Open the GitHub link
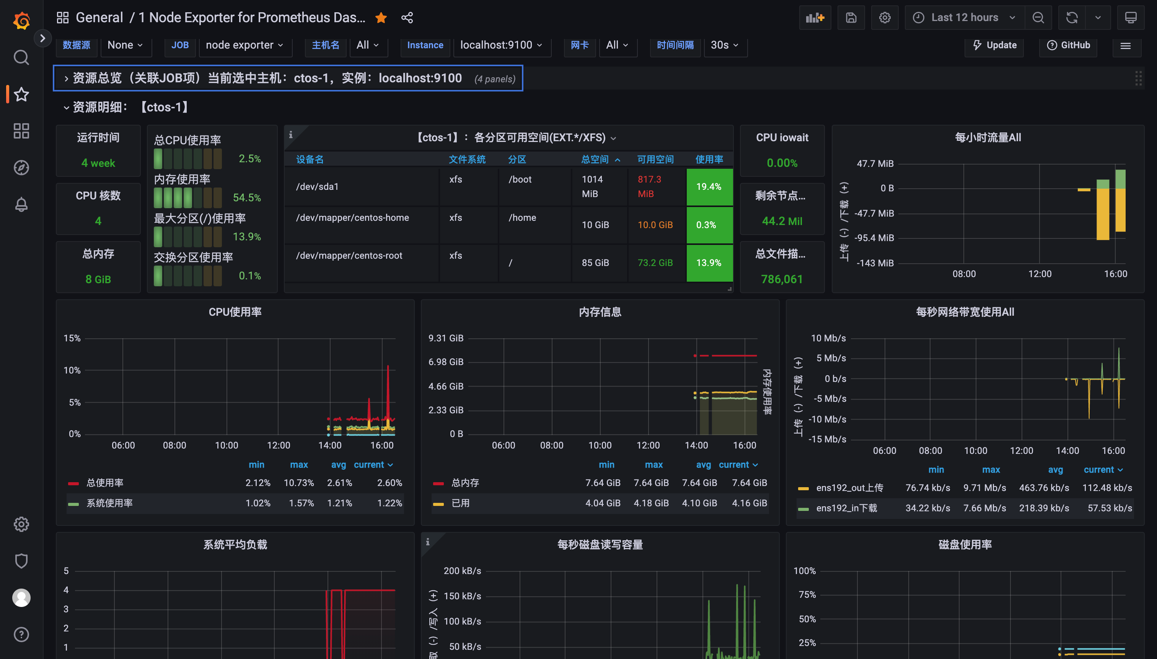Image resolution: width=1157 pixels, height=659 pixels. pyautogui.click(x=1068, y=45)
